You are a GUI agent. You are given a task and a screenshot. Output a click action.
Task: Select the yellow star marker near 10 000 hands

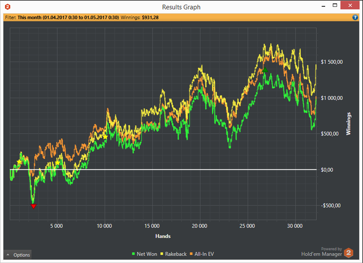coord(105,137)
